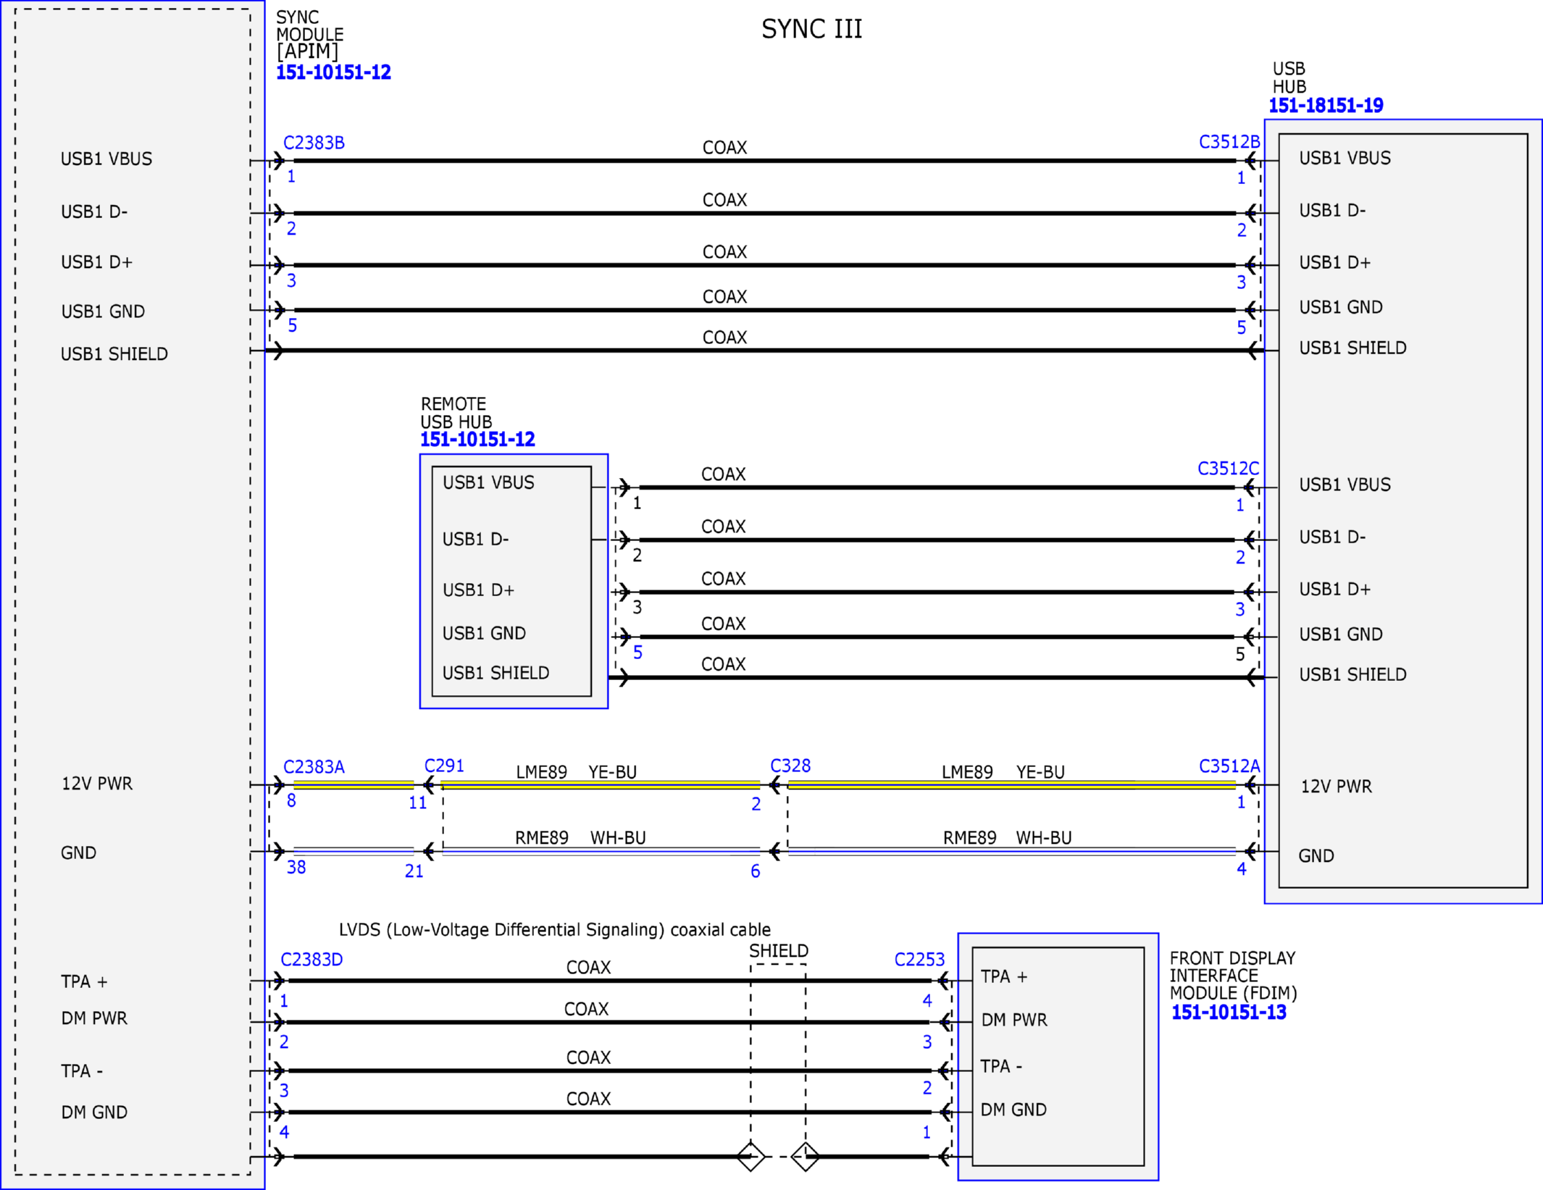
Task: Open 151-10151-12 link under REMOTE USB HUB
Action: pyautogui.click(x=477, y=440)
